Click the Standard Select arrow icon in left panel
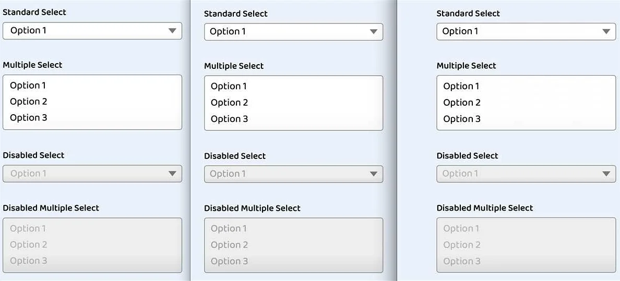The image size is (620, 281). coord(172,31)
